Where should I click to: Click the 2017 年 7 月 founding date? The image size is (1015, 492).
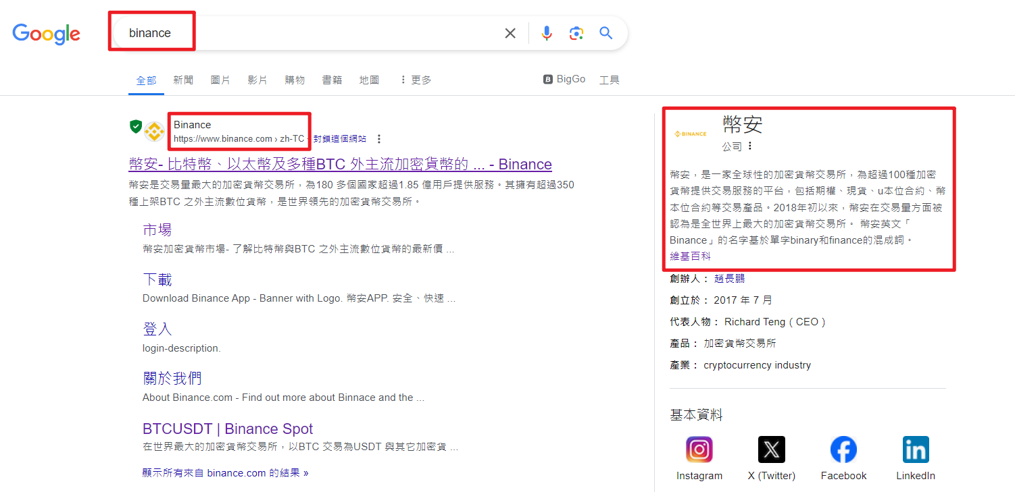(743, 300)
